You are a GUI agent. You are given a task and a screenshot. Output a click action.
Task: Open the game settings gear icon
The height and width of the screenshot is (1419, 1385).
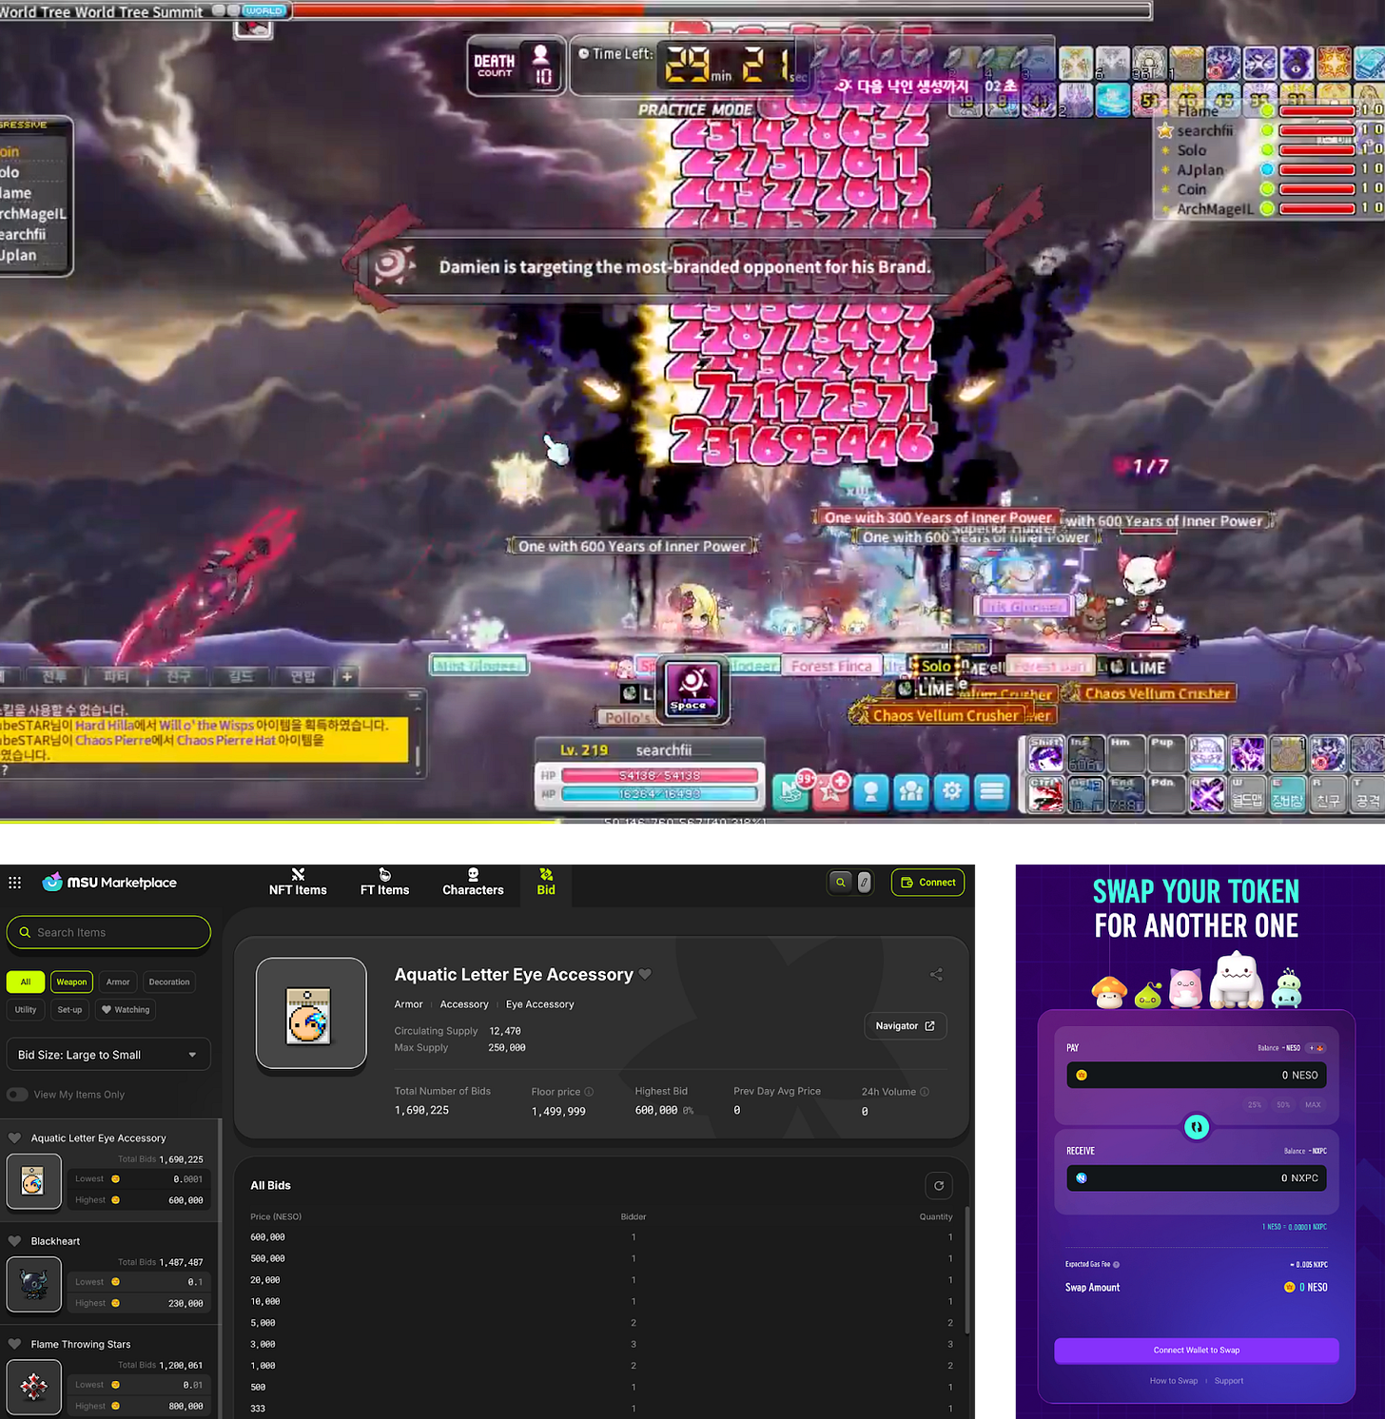pos(951,791)
